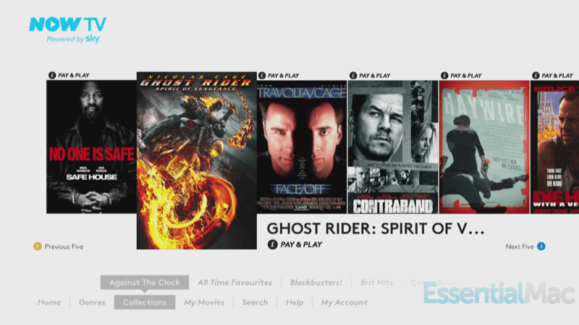Click the NOW TV logo
This screenshot has height=325, width=579.
(x=67, y=30)
